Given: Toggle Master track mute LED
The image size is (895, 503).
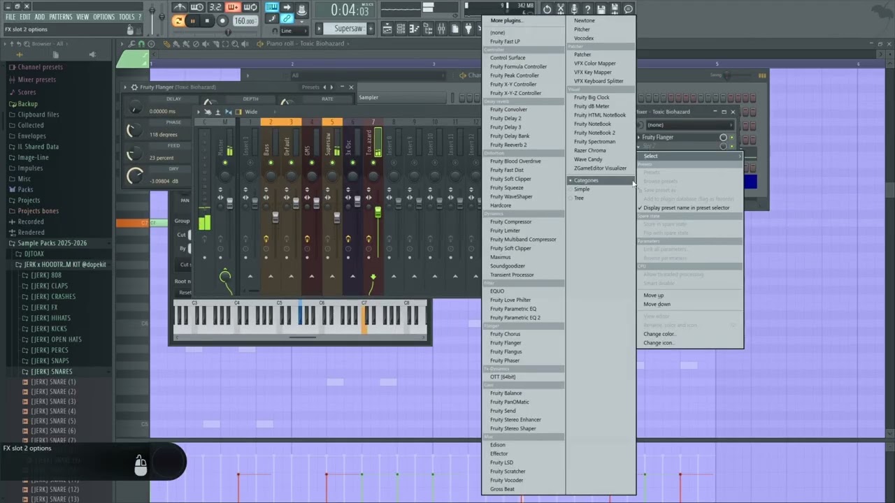Looking at the screenshot, I should pyautogui.click(x=225, y=163).
